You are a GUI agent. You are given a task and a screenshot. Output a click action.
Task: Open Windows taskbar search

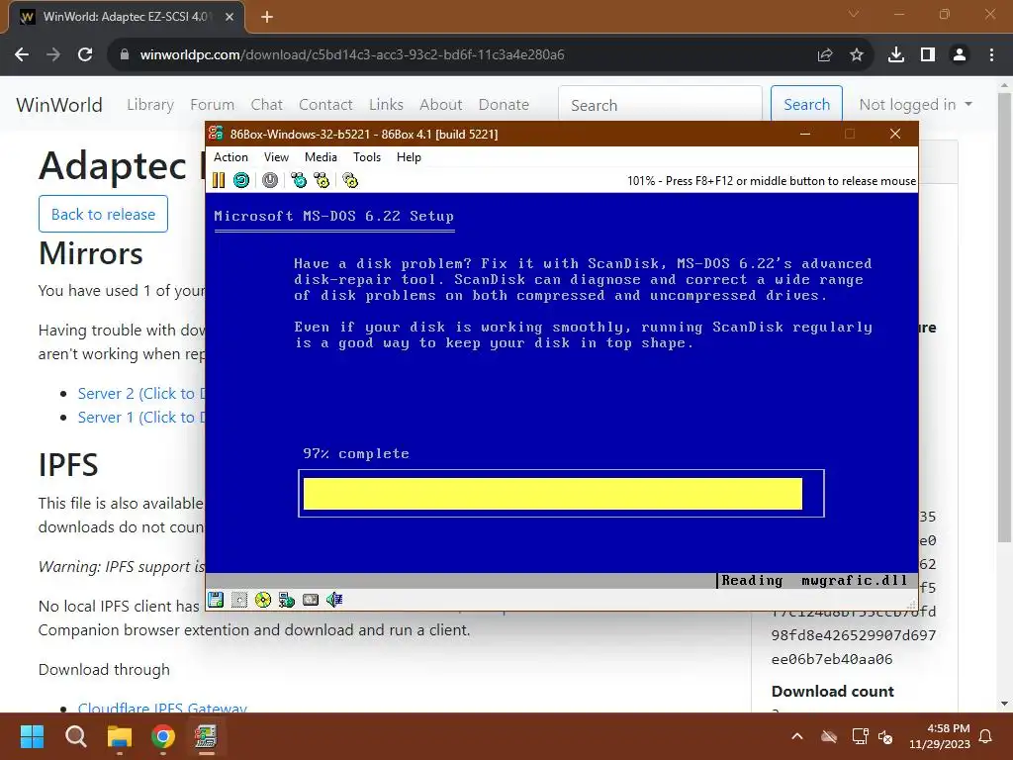(75, 736)
